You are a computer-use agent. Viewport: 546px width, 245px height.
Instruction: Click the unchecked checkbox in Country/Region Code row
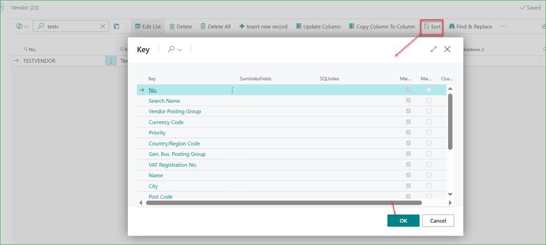pos(429,143)
